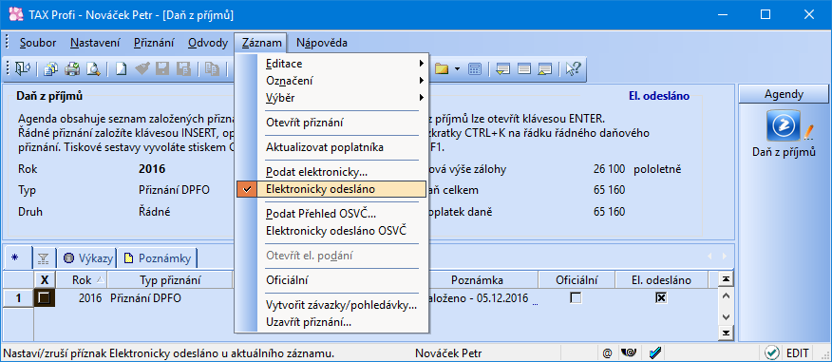
Task: Click the printer icon in the toolbar
Action: pyautogui.click(x=73, y=69)
